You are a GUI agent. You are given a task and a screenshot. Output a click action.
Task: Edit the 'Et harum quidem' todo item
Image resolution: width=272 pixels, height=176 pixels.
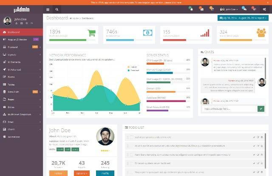258,163
